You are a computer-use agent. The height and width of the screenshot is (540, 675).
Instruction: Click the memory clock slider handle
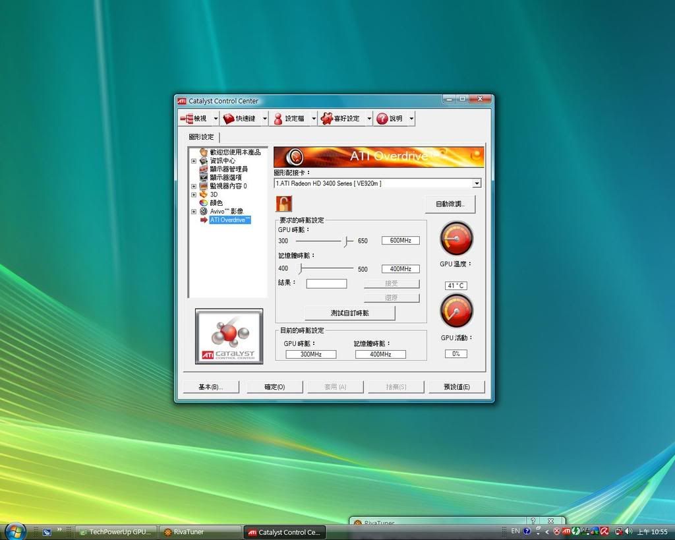click(301, 269)
